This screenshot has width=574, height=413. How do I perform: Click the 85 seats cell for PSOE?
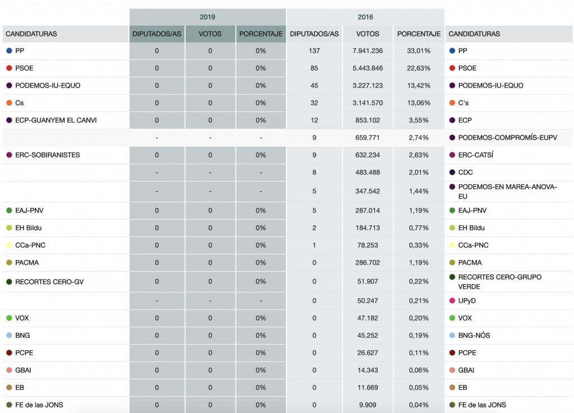tap(314, 68)
